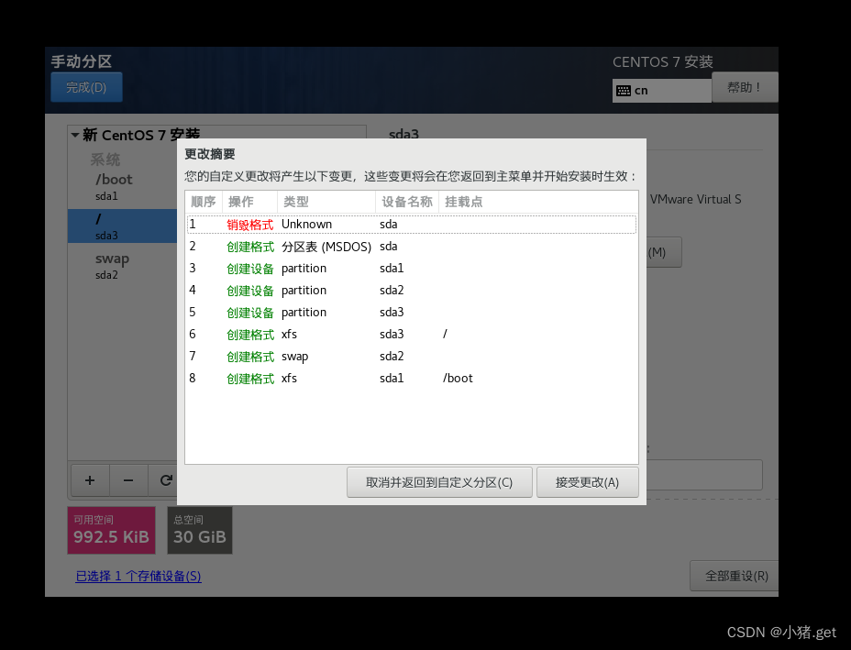Select row 6 创建格式 xfs sda3
This screenshot has height=650, width=851.
click(412, 335)
